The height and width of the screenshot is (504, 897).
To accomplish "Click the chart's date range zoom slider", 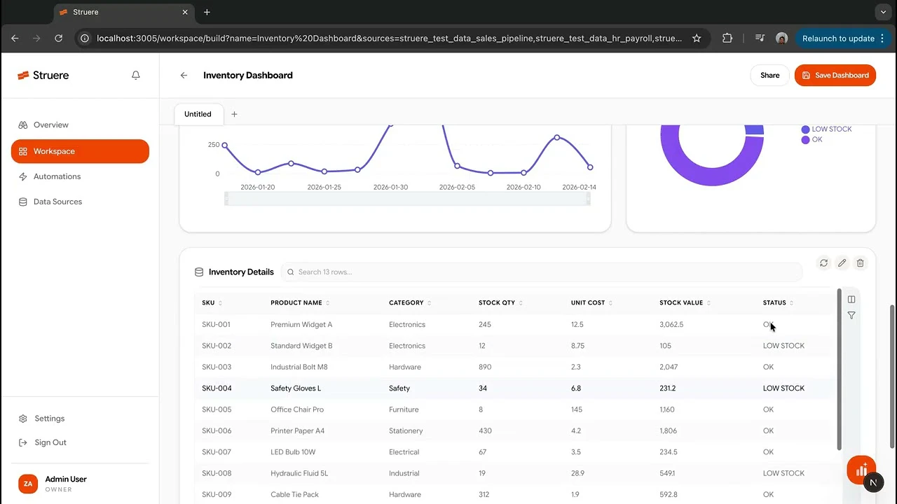I will tap(407, 199).
